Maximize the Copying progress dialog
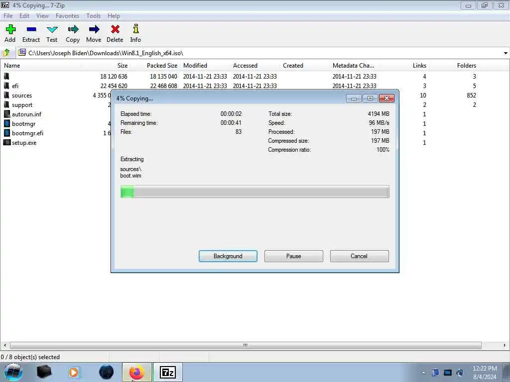This screenshot has height=382, width=510. 370,98
